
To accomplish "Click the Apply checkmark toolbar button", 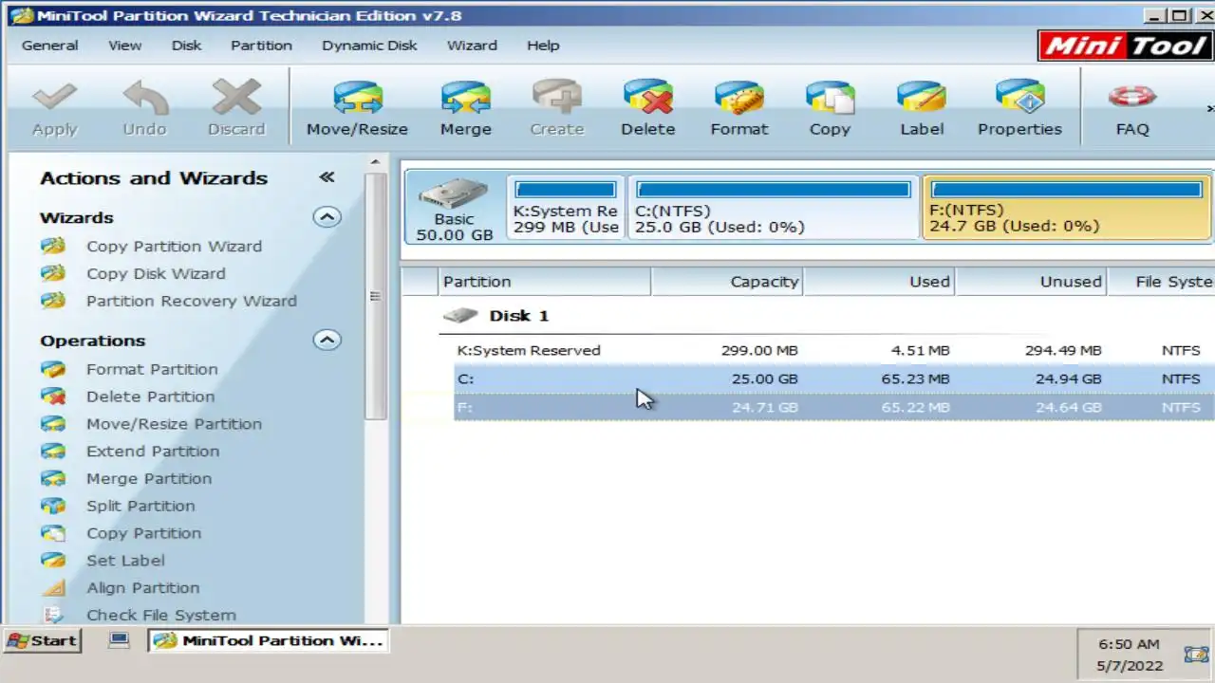I will point(54,108).
